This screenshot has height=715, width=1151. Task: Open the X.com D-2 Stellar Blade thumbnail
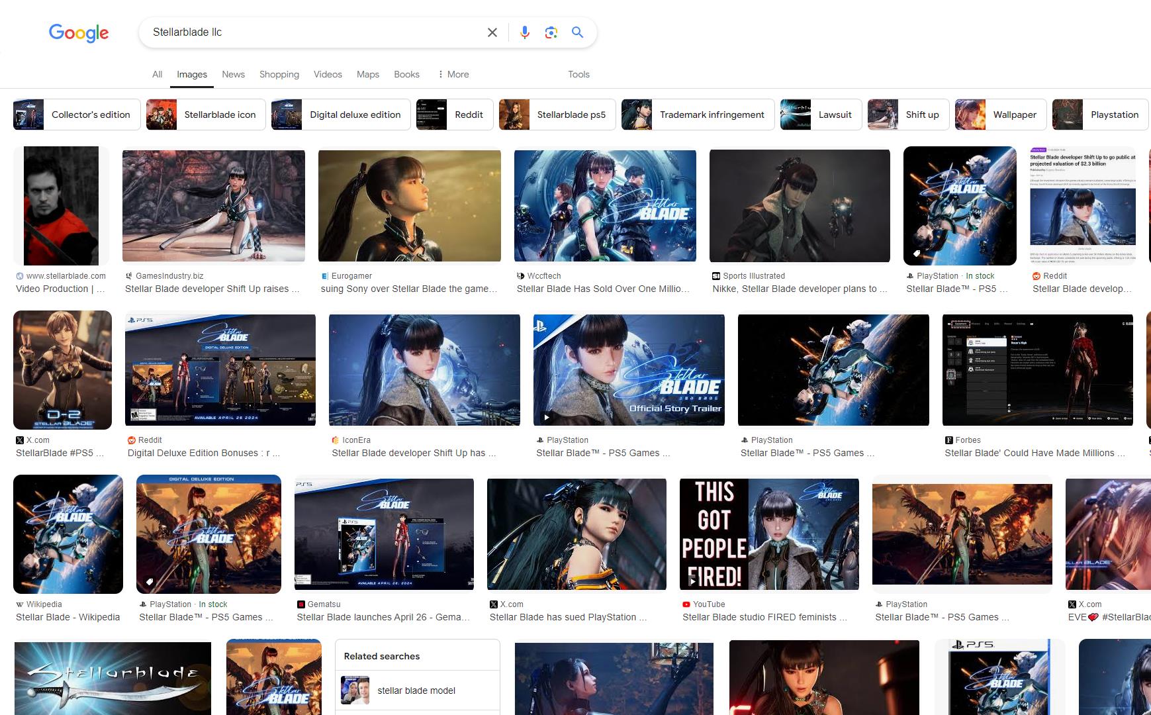(62, 370)
